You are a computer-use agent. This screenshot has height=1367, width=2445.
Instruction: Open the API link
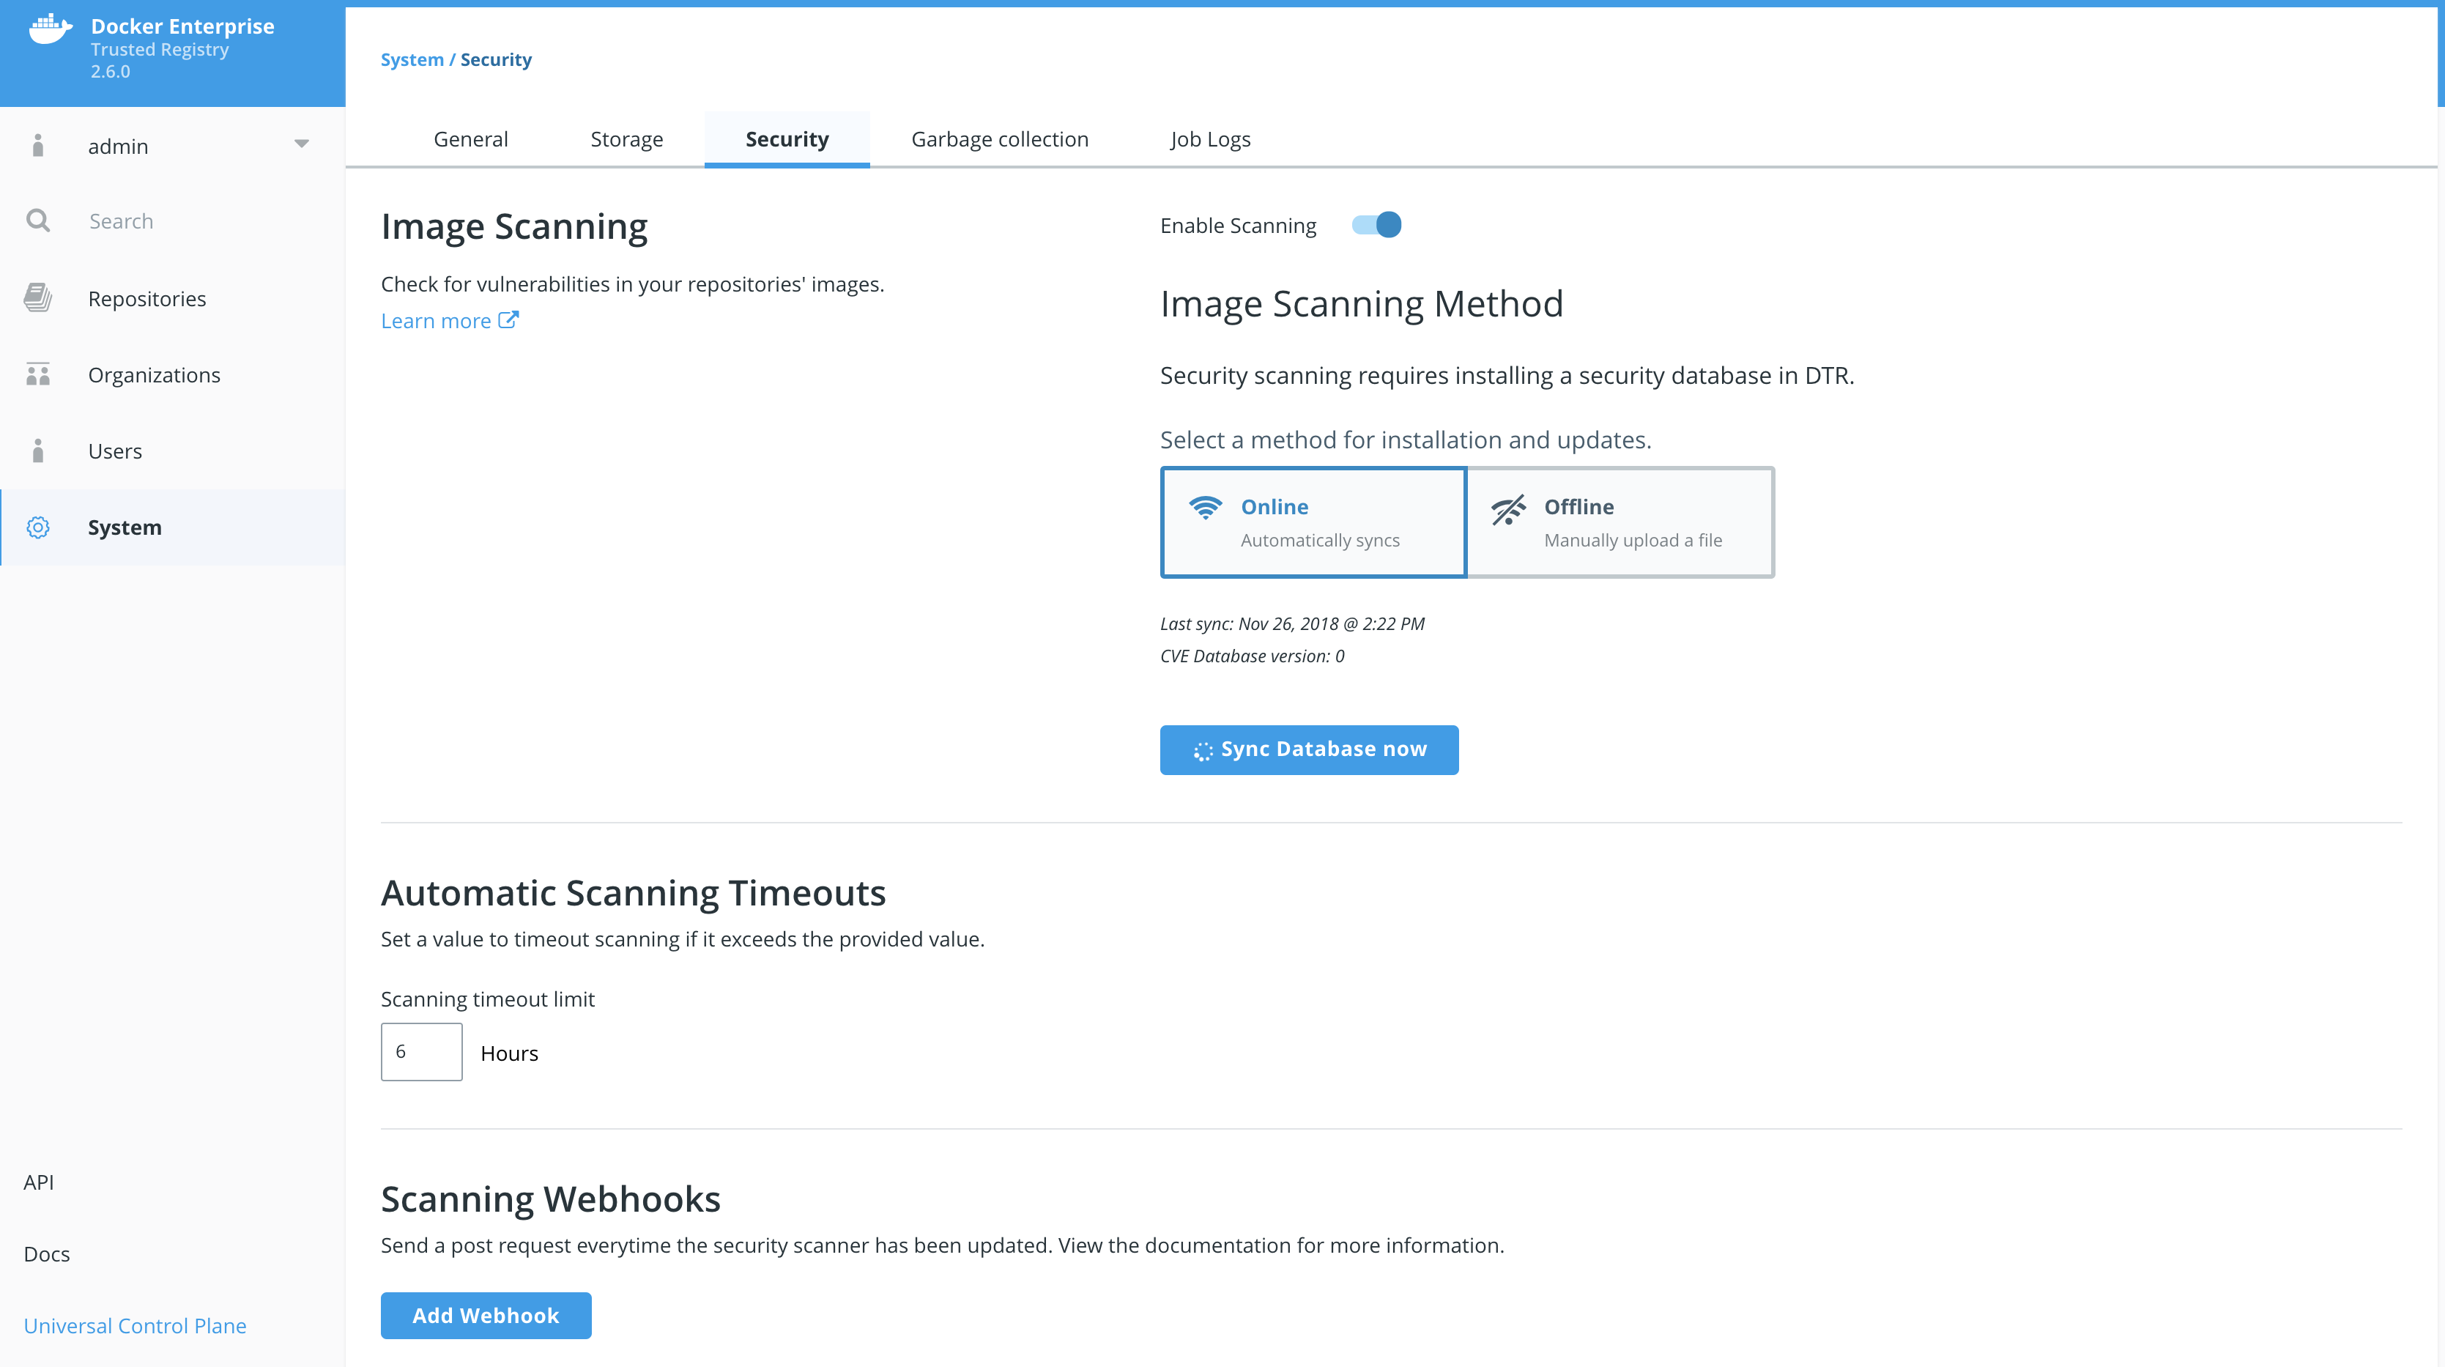click(39, 1182)
